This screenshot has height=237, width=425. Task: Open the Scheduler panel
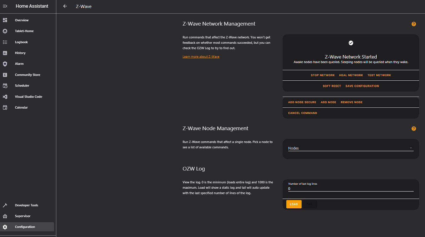point(22,85)
